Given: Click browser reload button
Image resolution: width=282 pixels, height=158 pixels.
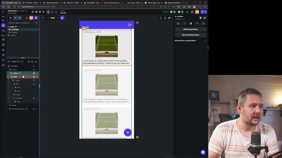Looking at the screenshot, I should (x=8, y=7).
